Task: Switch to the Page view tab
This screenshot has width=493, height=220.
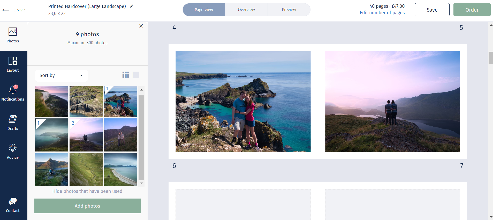Action: (204, 10)
